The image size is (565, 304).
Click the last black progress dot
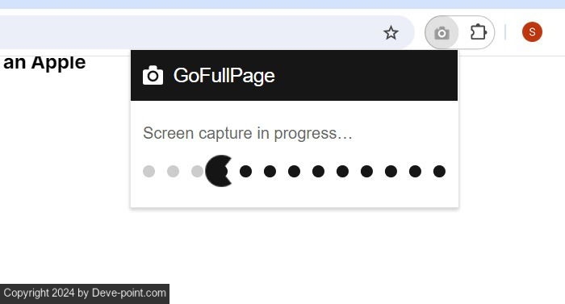439,172
